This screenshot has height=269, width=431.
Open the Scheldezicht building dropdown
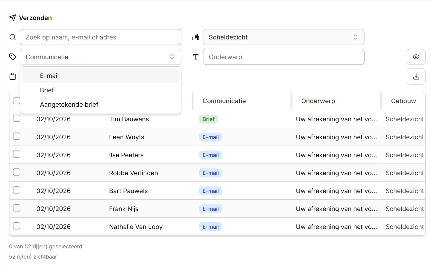[x=284, y=37]
